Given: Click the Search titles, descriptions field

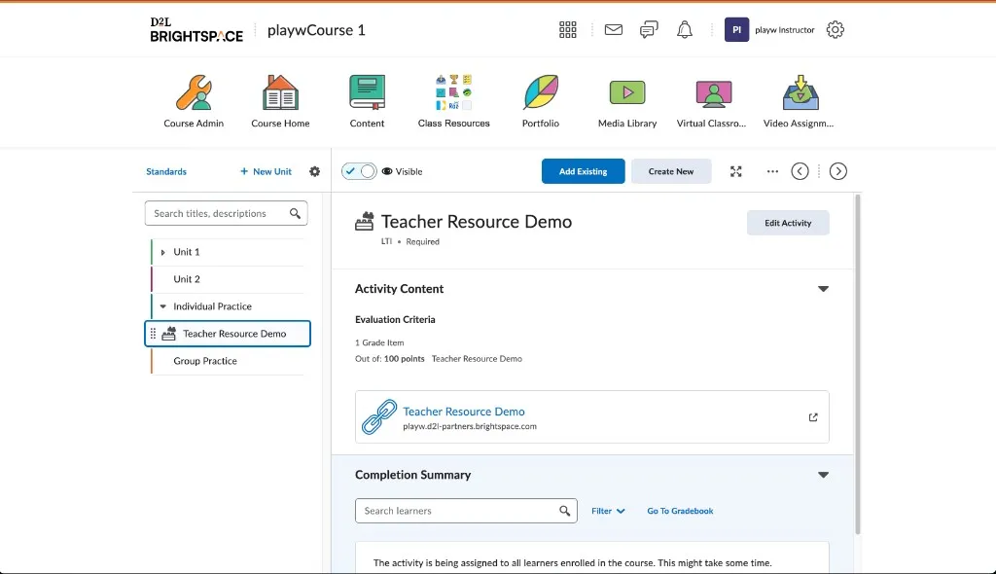Looking at the screenshot, I should [226, 214].
